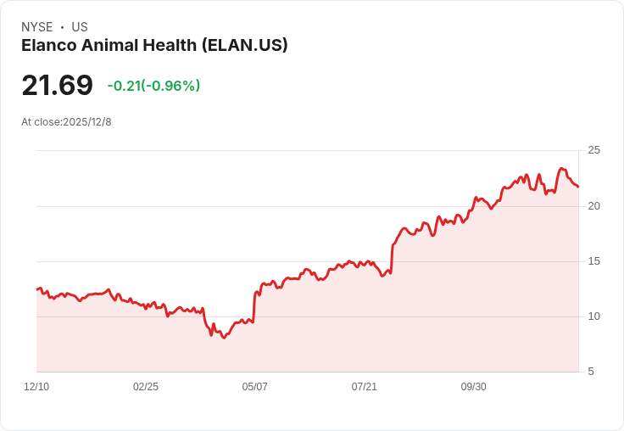Click the 09/30 date axis label
The image size is (624, 431).
(474, 387)
